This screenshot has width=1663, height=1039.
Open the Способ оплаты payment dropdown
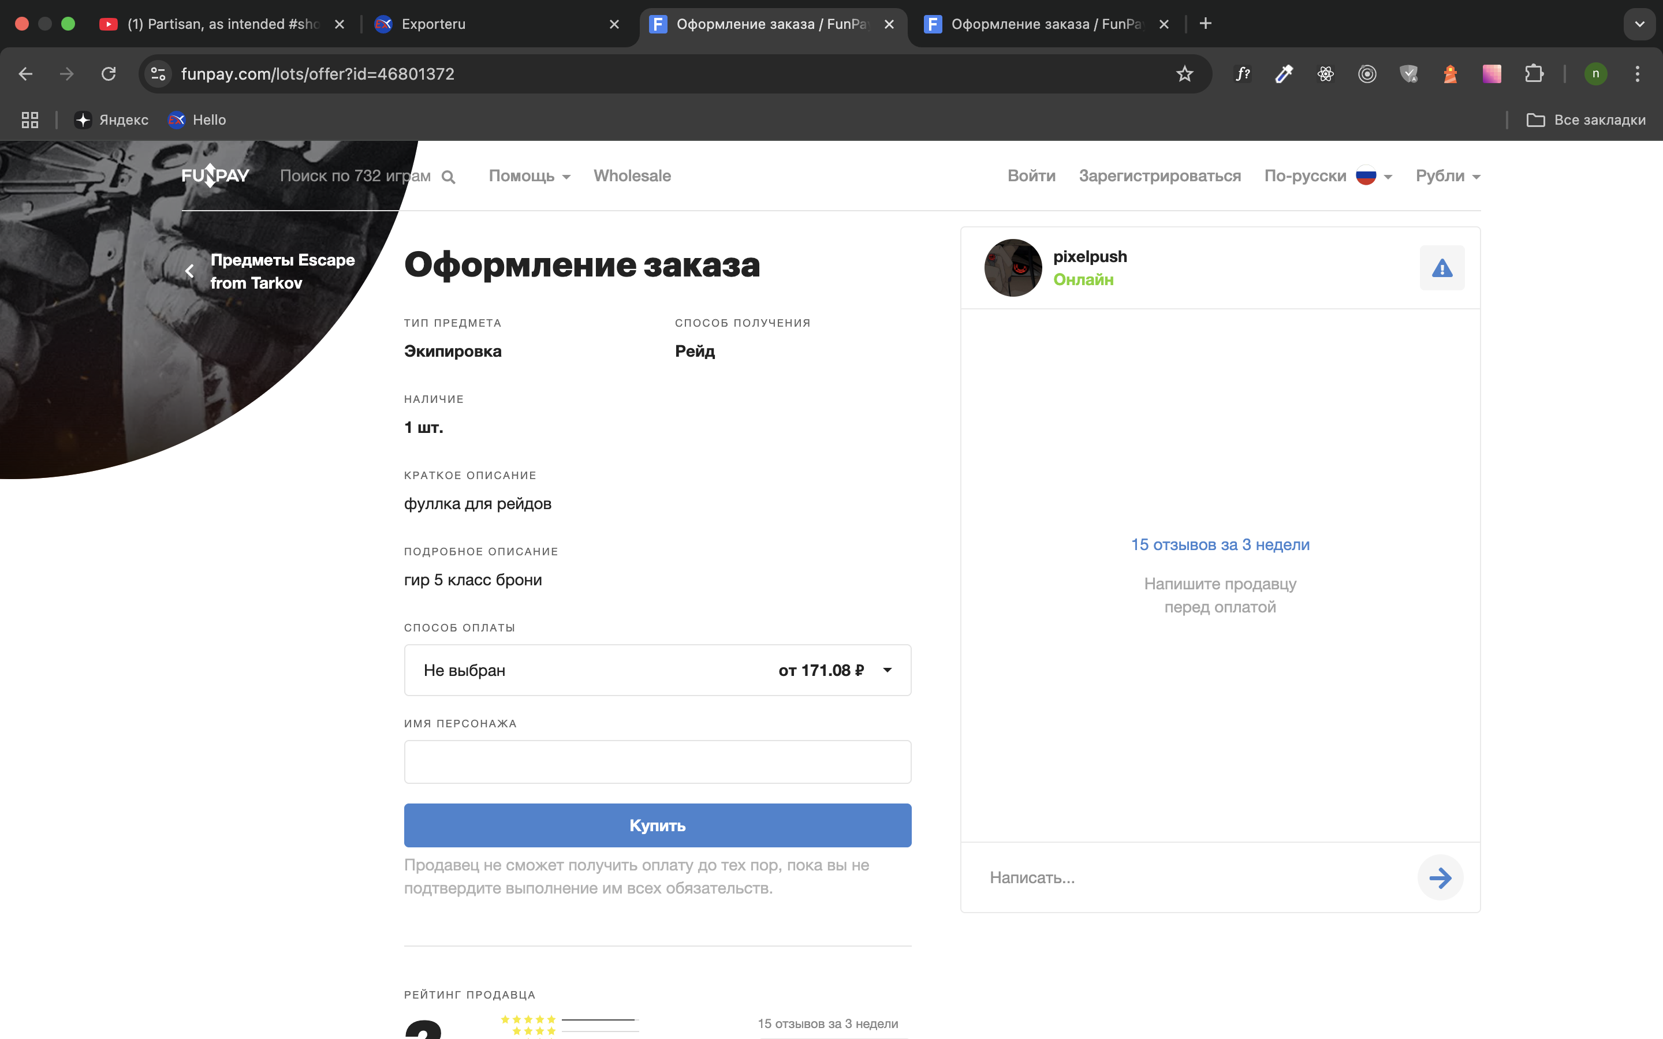point(658,670)
